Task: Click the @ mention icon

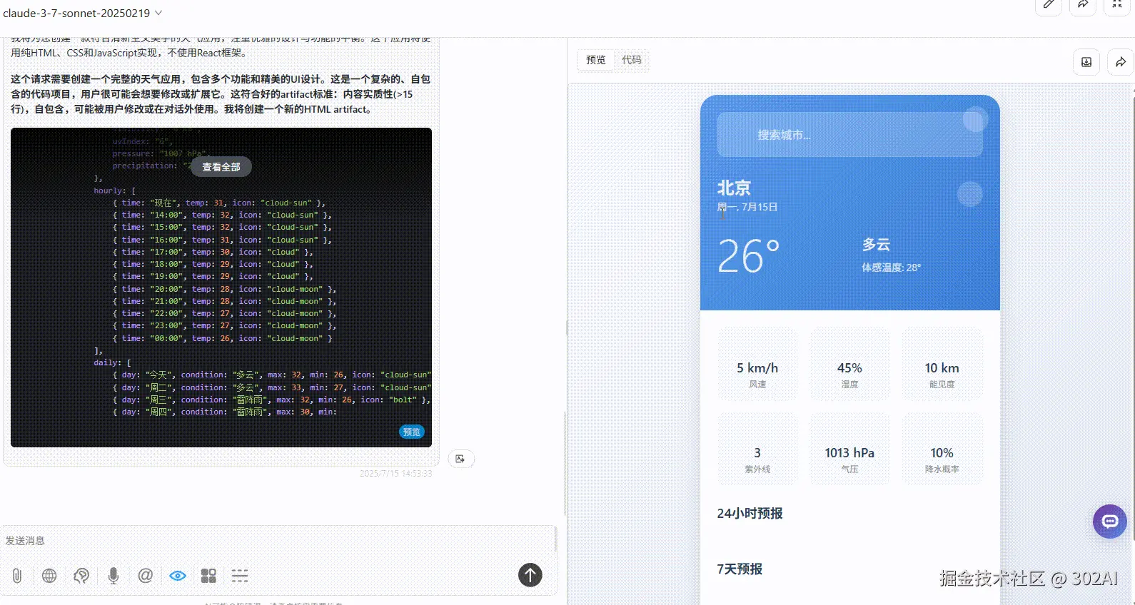Action: [146, 575]
